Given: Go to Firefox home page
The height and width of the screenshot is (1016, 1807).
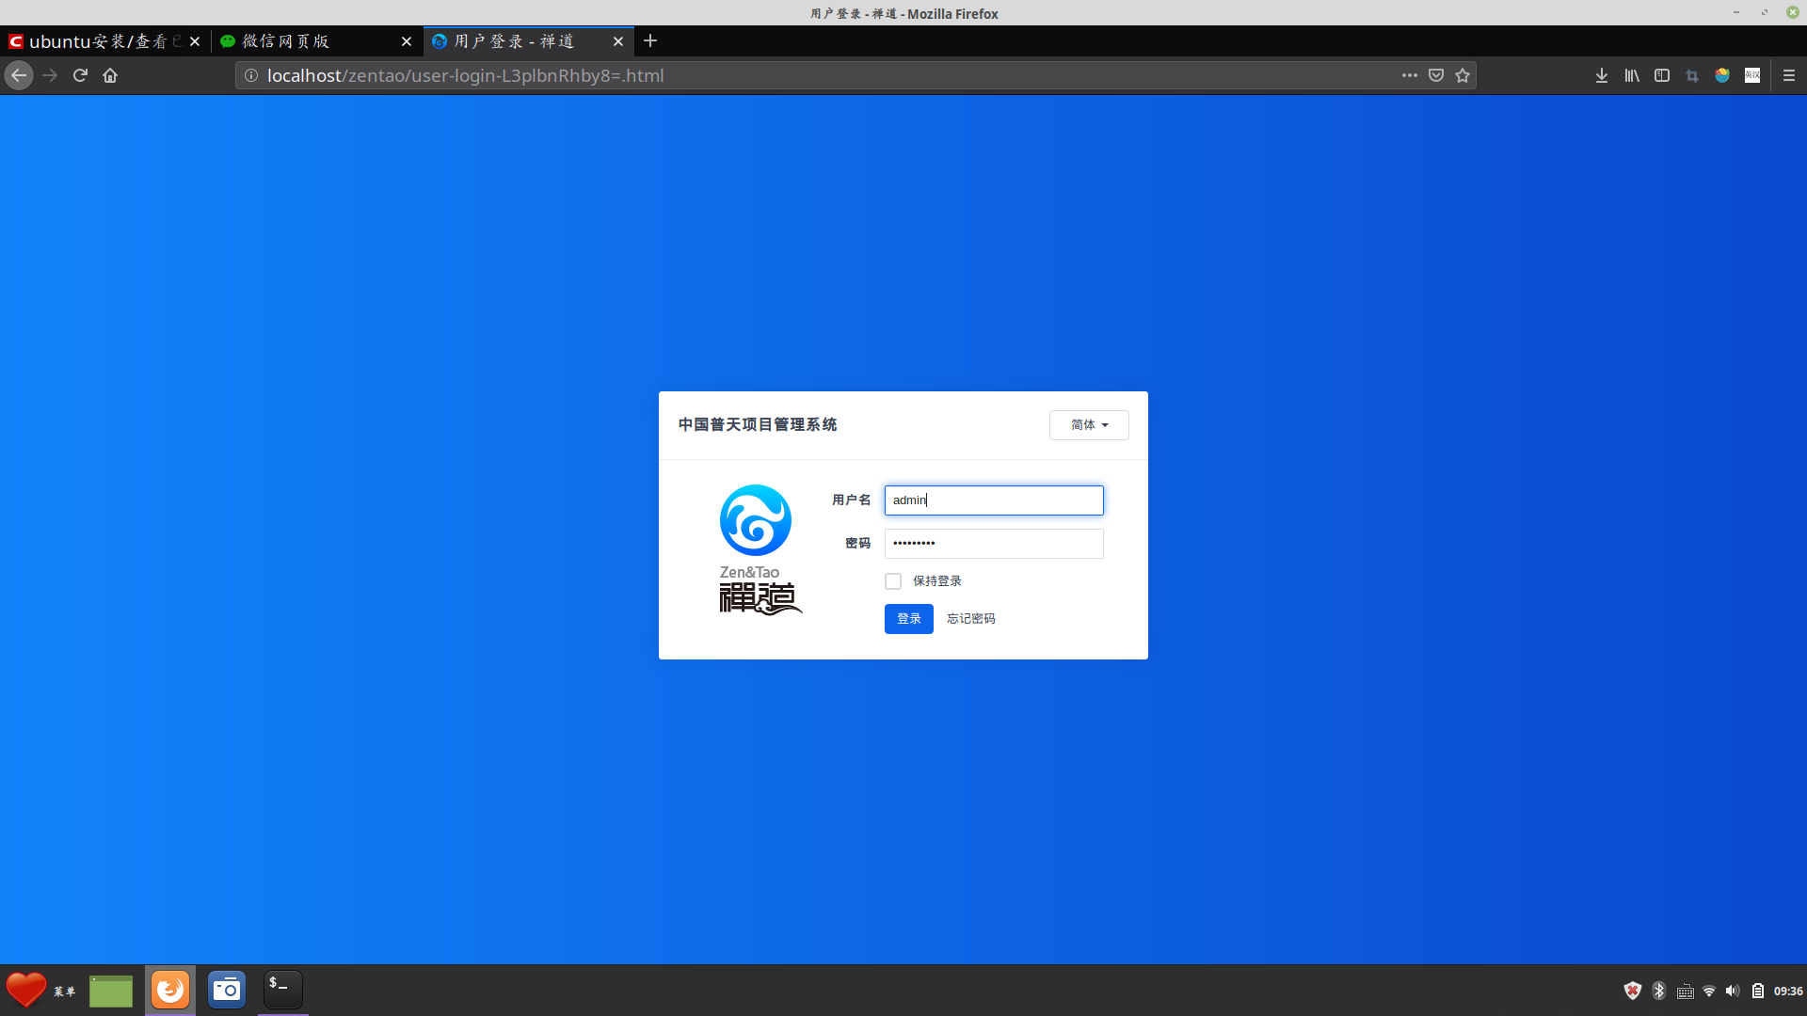Looking at the screenshot, I should 110,75.
